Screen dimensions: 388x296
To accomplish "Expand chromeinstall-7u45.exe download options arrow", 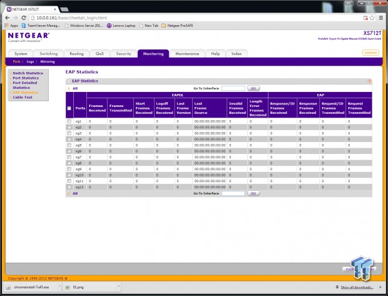I will 59,287.
